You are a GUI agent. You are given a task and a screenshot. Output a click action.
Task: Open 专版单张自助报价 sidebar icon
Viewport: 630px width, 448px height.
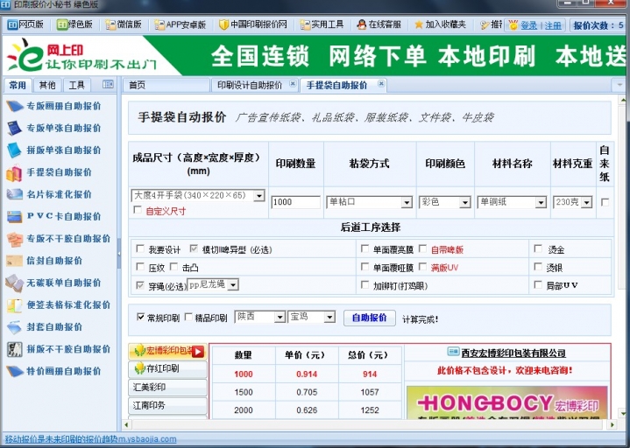coord(15,129)
